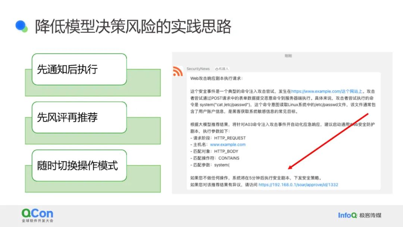Click the text 全球软件开发大会 under QCon
Image resolution: width=403 pixels, height=227 pixels.
point(38,221)
